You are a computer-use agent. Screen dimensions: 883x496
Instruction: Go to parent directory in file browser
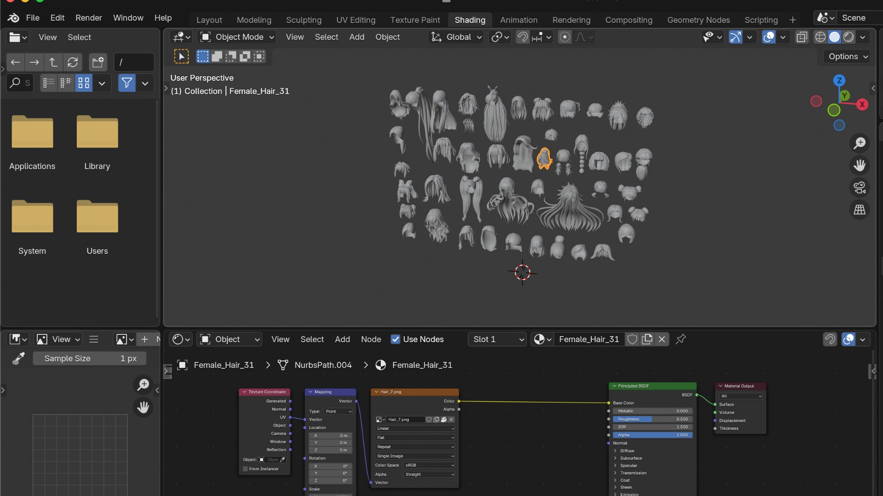coord(53,62)
